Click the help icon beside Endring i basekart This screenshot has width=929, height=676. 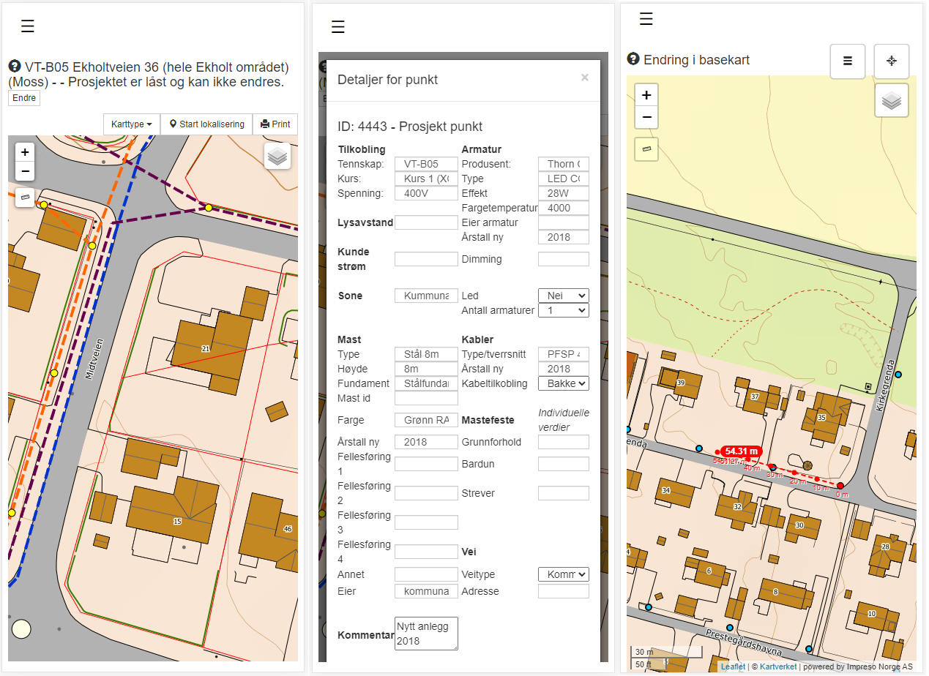(x=634, y=59)
